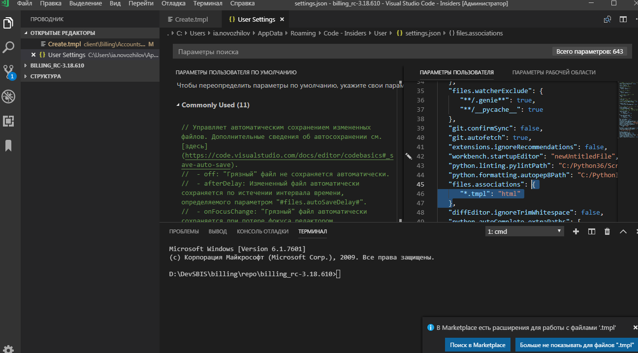The image size is (638, 353).
Task: Split the terminal panel
Action: (x=592, y=231)
